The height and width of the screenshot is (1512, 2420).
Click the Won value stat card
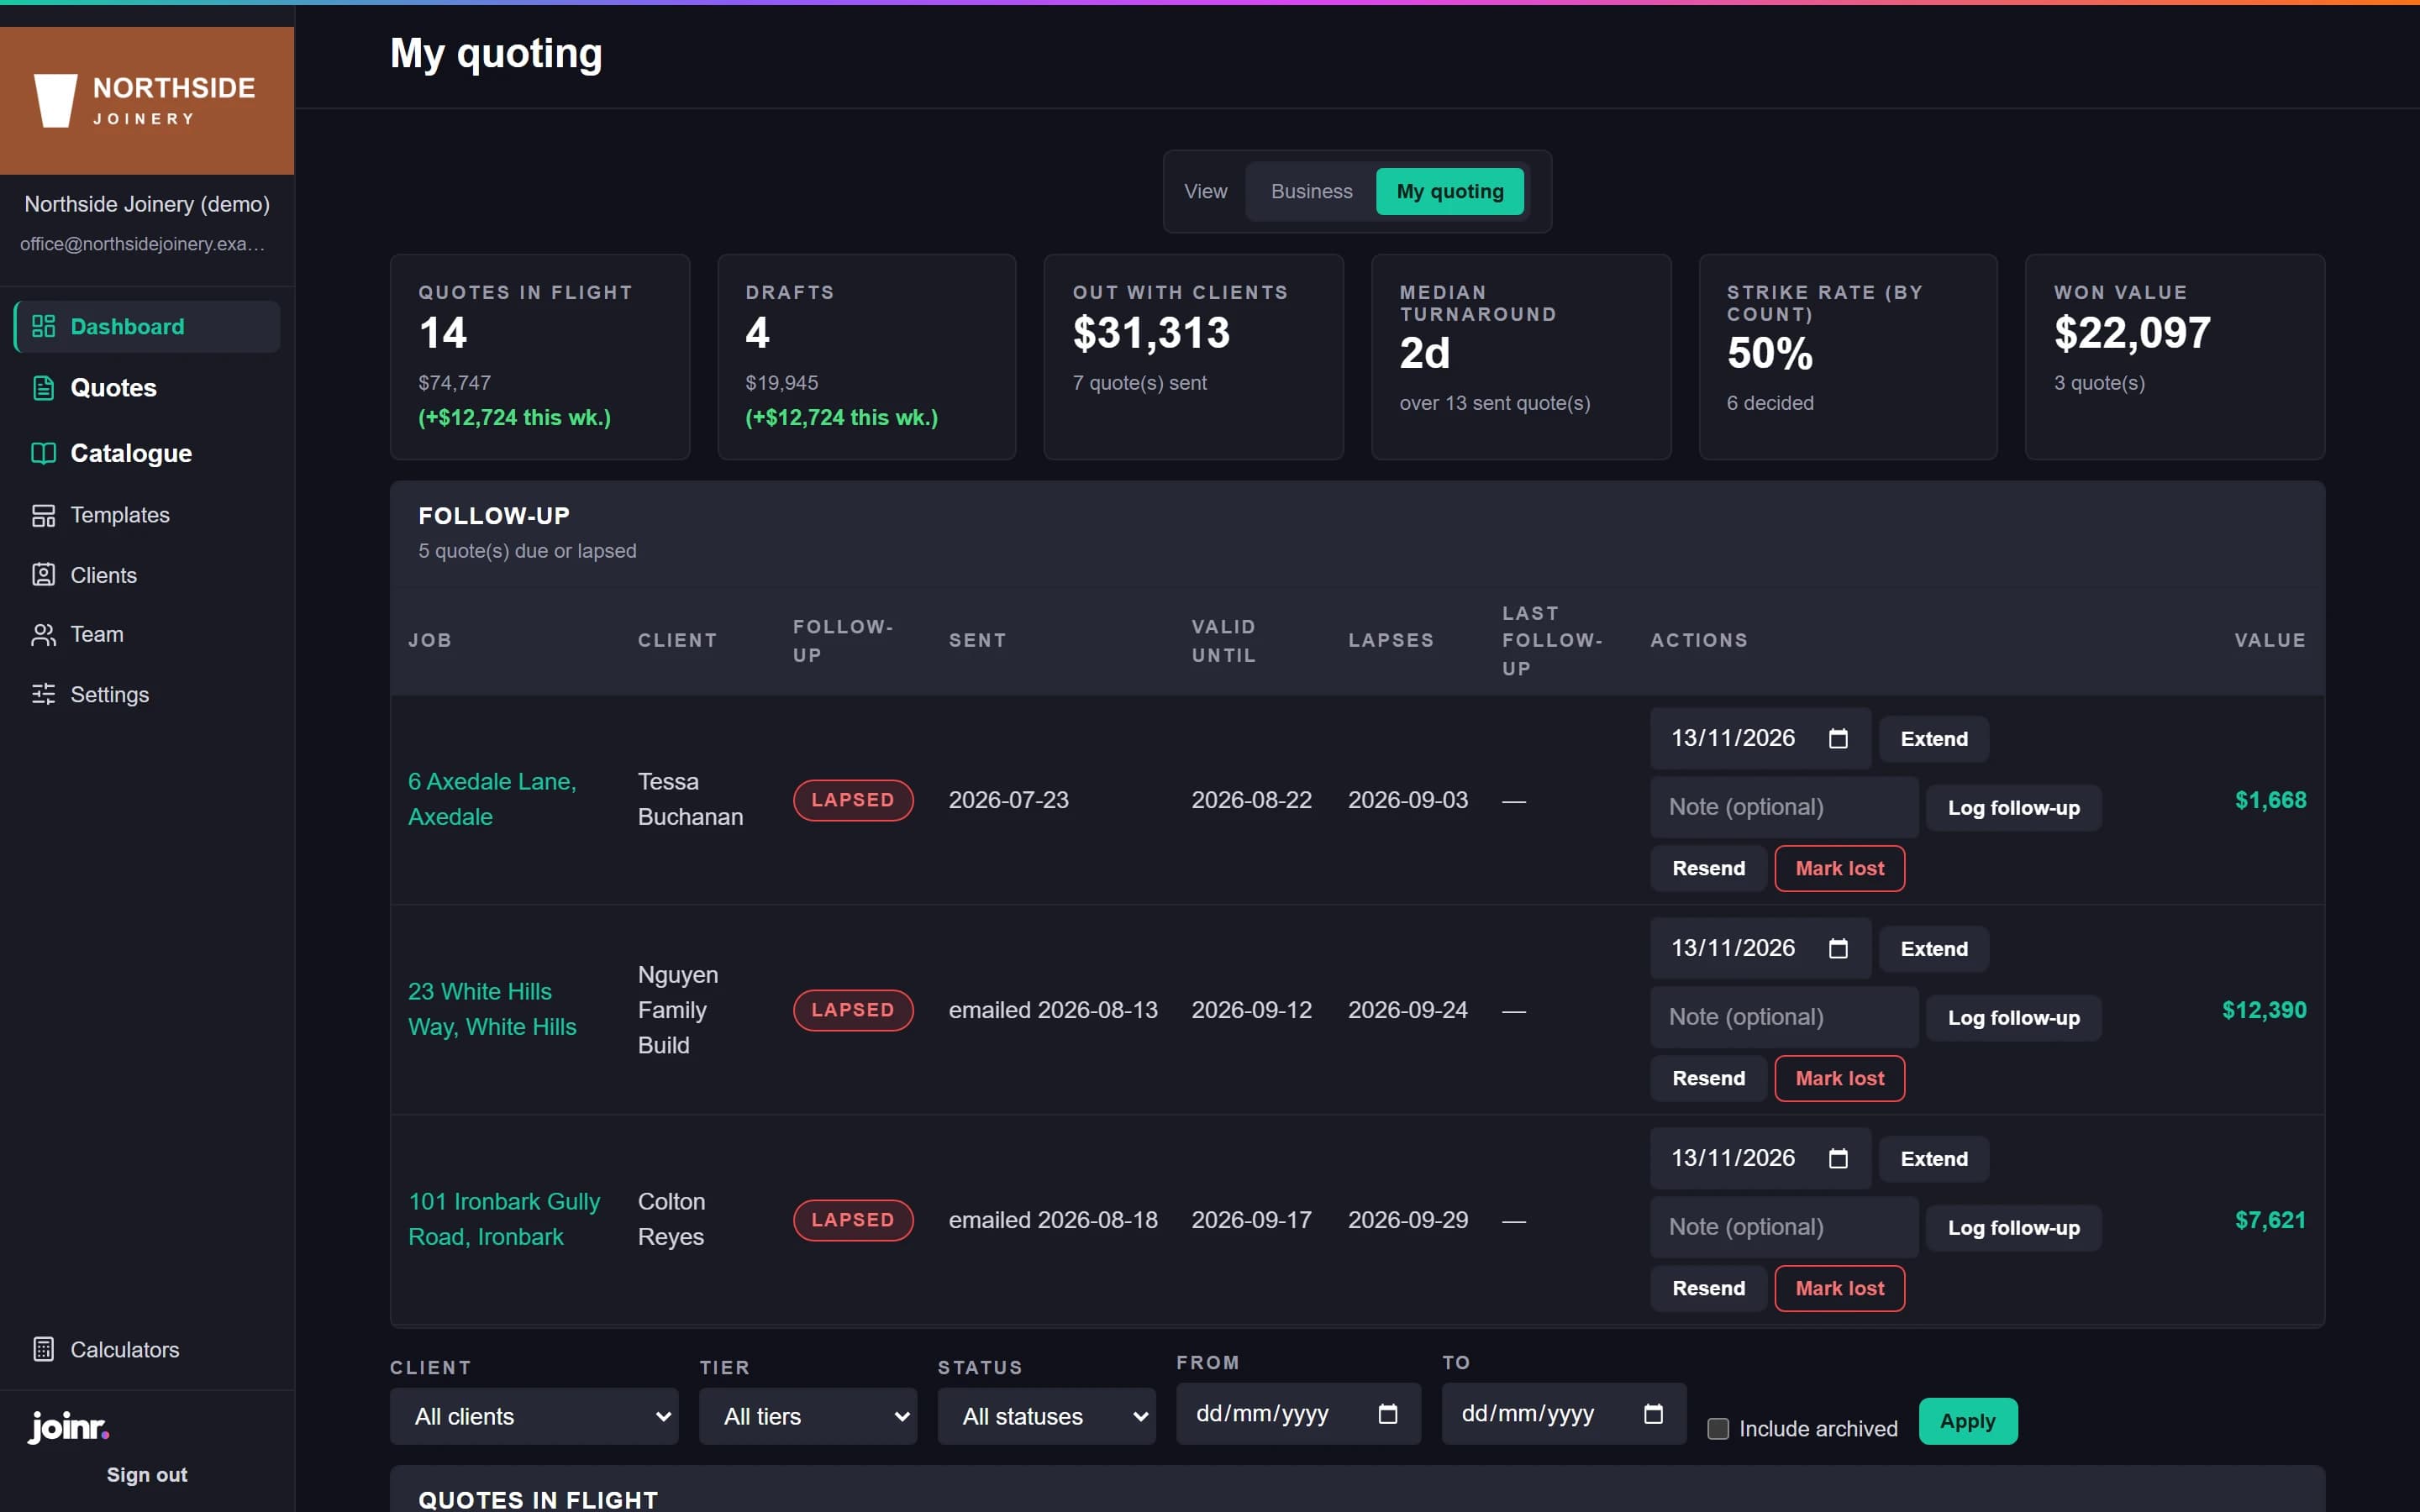click(2175, 357)
